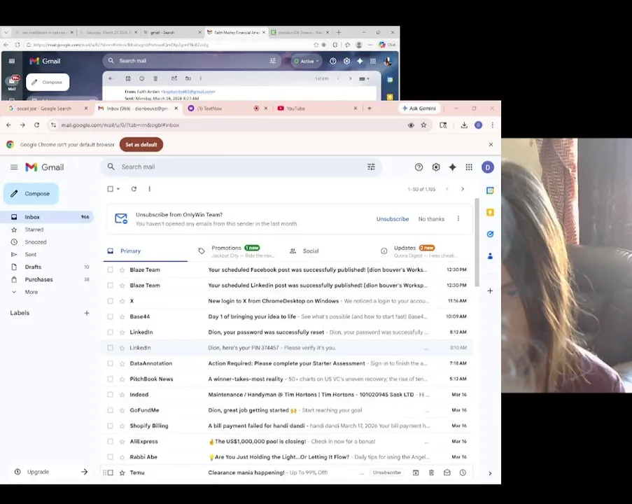632x504 pixels.
Task: Open Gmail support help icon
Action: (x=419, y=167)
